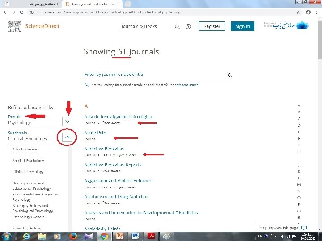Go back with the browser back arrow
322x241 pixels.
pyautogui.click(x=5, y=12)
